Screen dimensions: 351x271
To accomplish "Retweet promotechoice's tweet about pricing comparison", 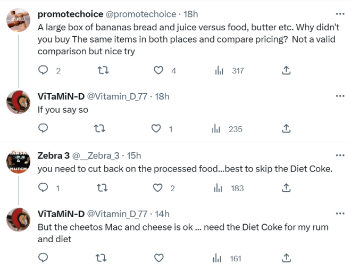I will click(x=99, y=70).
